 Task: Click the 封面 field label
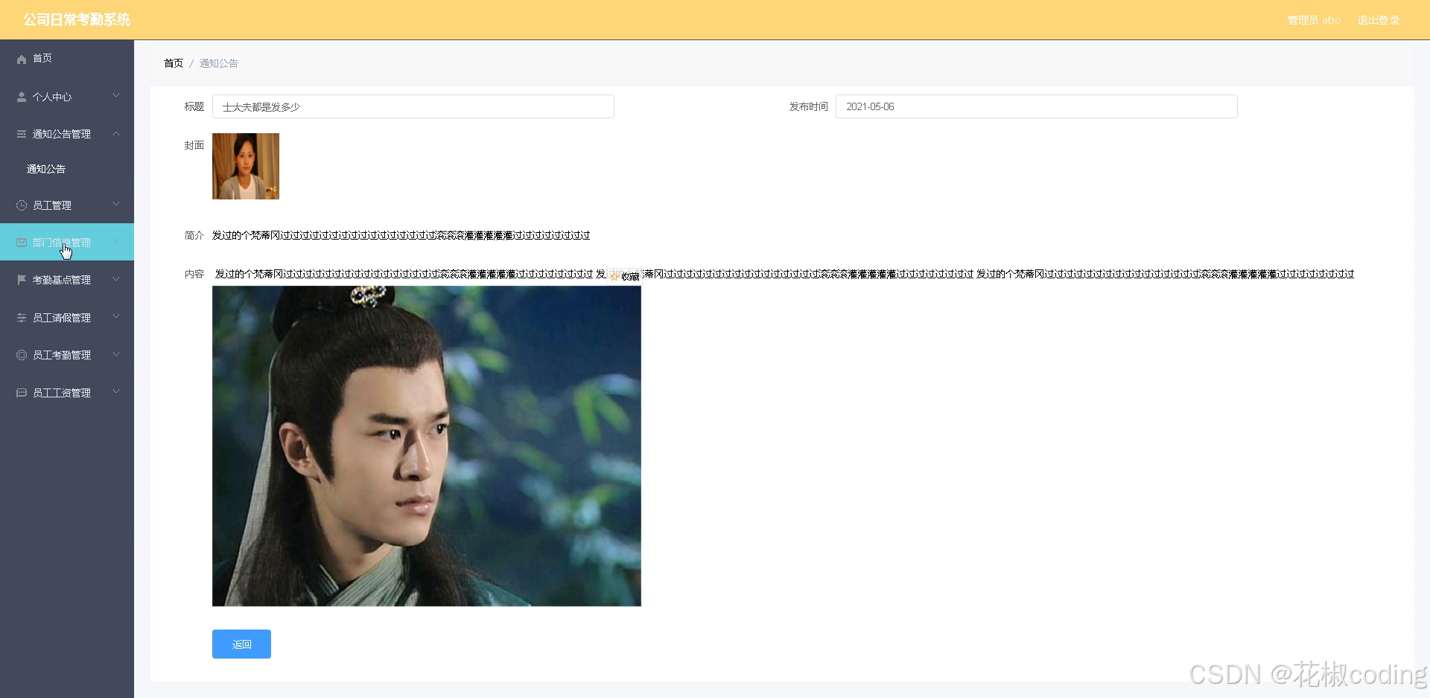pos(194,145)
